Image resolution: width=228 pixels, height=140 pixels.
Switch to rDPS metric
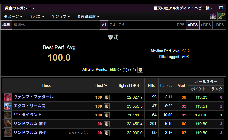tap(180, 25)
